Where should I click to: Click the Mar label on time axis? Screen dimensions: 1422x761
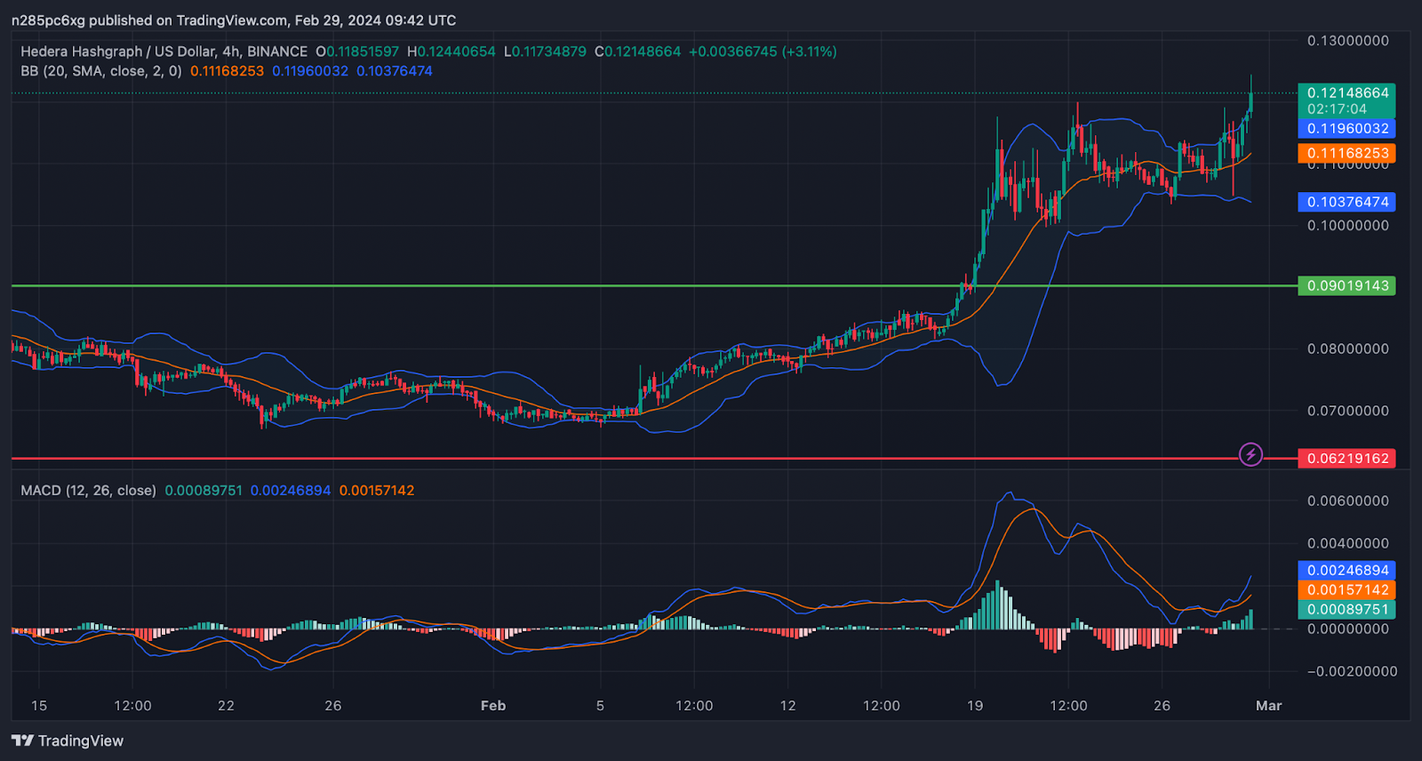[1268, 705]
